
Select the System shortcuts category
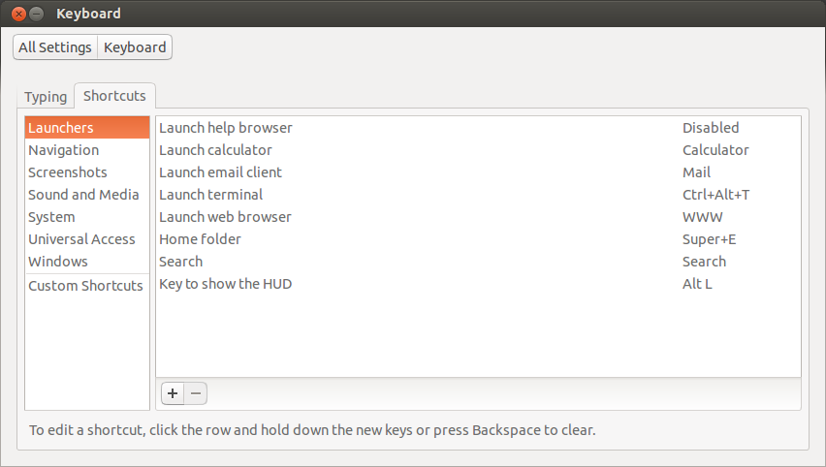click(x=51, y=217)
